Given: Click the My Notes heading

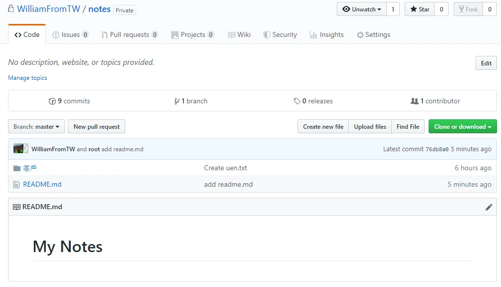Looking at the screenshot, I should (68, 247).
